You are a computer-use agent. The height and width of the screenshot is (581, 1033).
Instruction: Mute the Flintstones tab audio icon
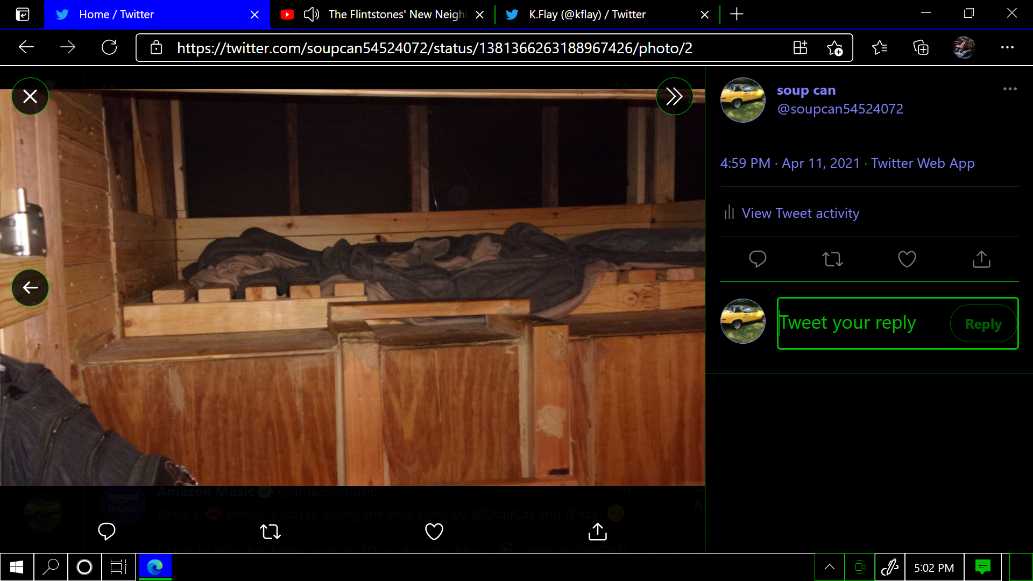tap(312, 15)
